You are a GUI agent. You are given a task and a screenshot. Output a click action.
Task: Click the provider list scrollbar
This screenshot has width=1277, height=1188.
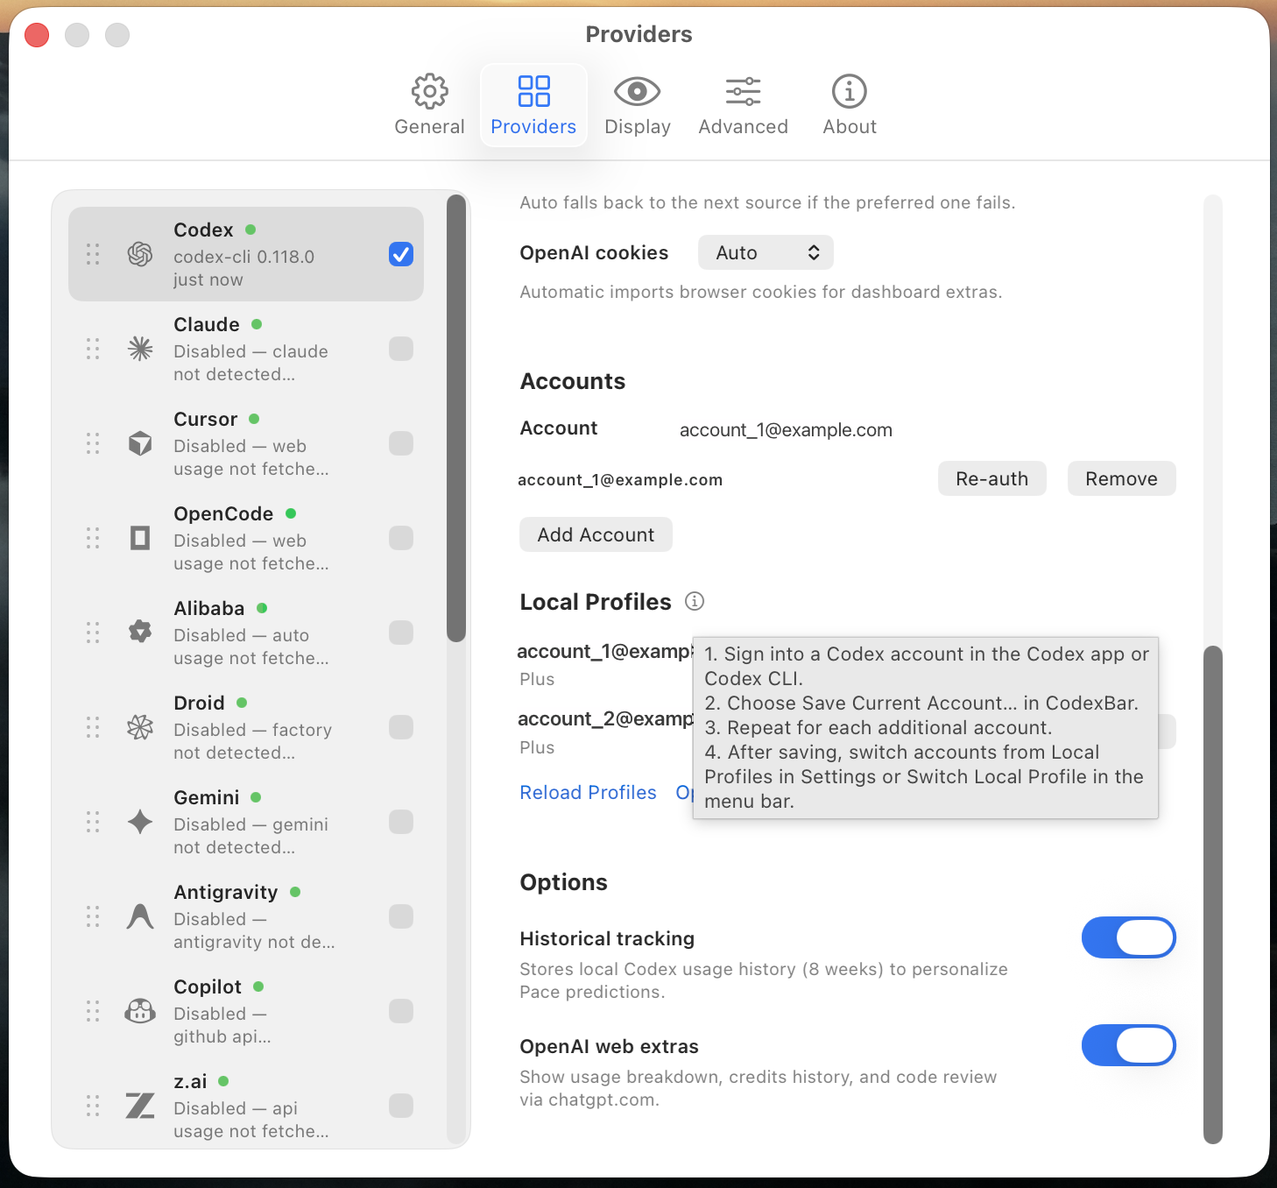456,419
